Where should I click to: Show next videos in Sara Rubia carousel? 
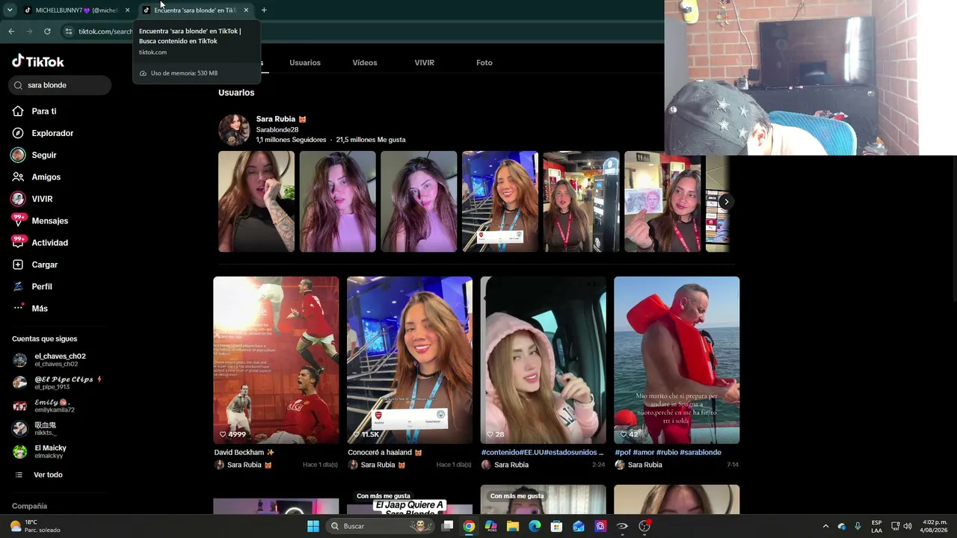tap(725, 202)
